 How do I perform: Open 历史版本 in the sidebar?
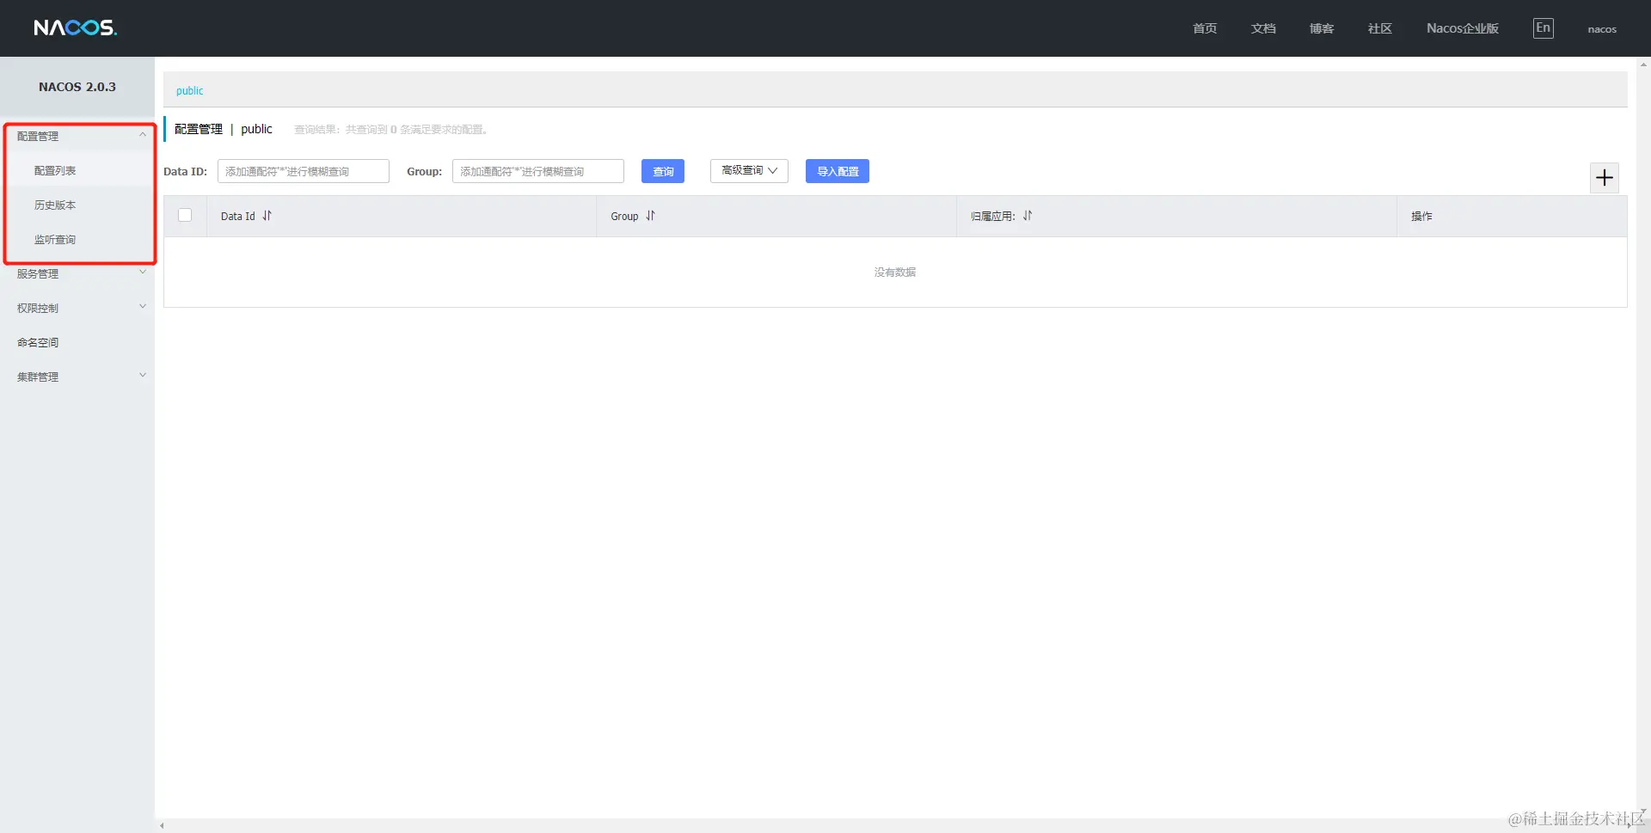pyautogui.click(x=55, y=205)
